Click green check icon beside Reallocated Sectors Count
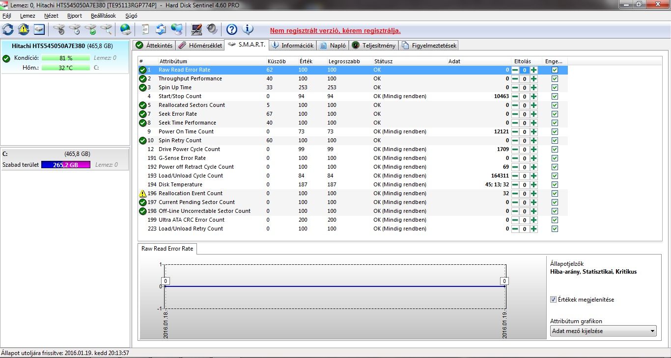 [142, 105]
